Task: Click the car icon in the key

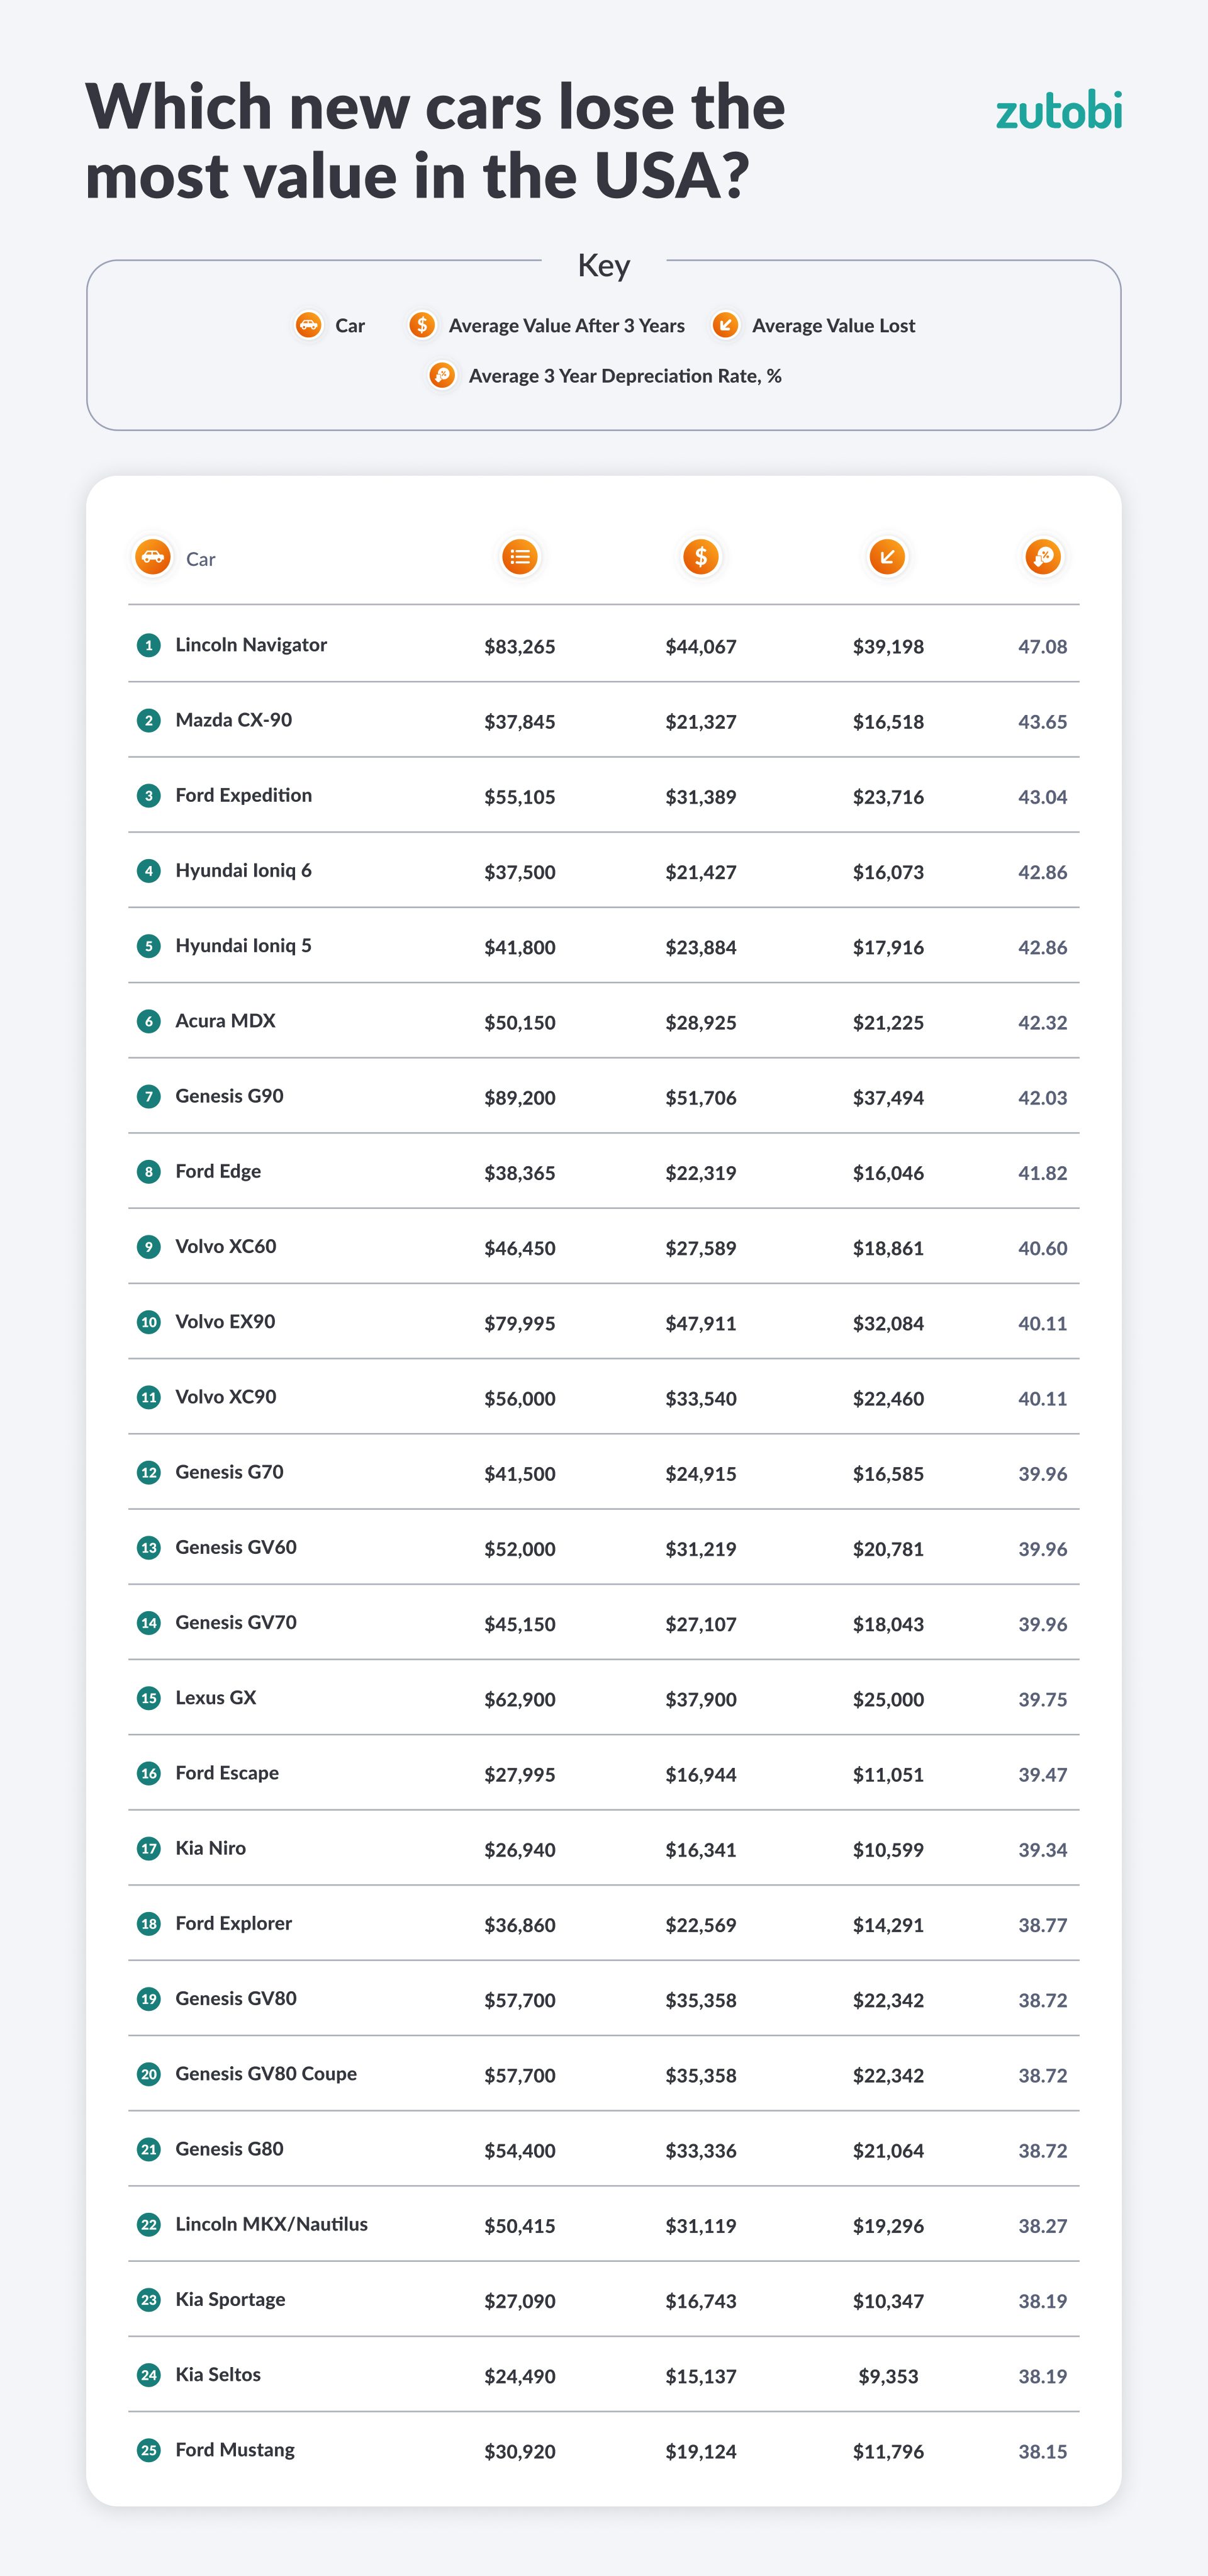Action: click(308, 325)
